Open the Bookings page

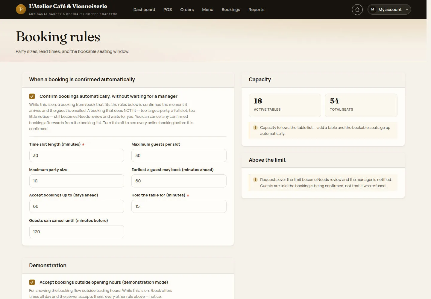231,10
